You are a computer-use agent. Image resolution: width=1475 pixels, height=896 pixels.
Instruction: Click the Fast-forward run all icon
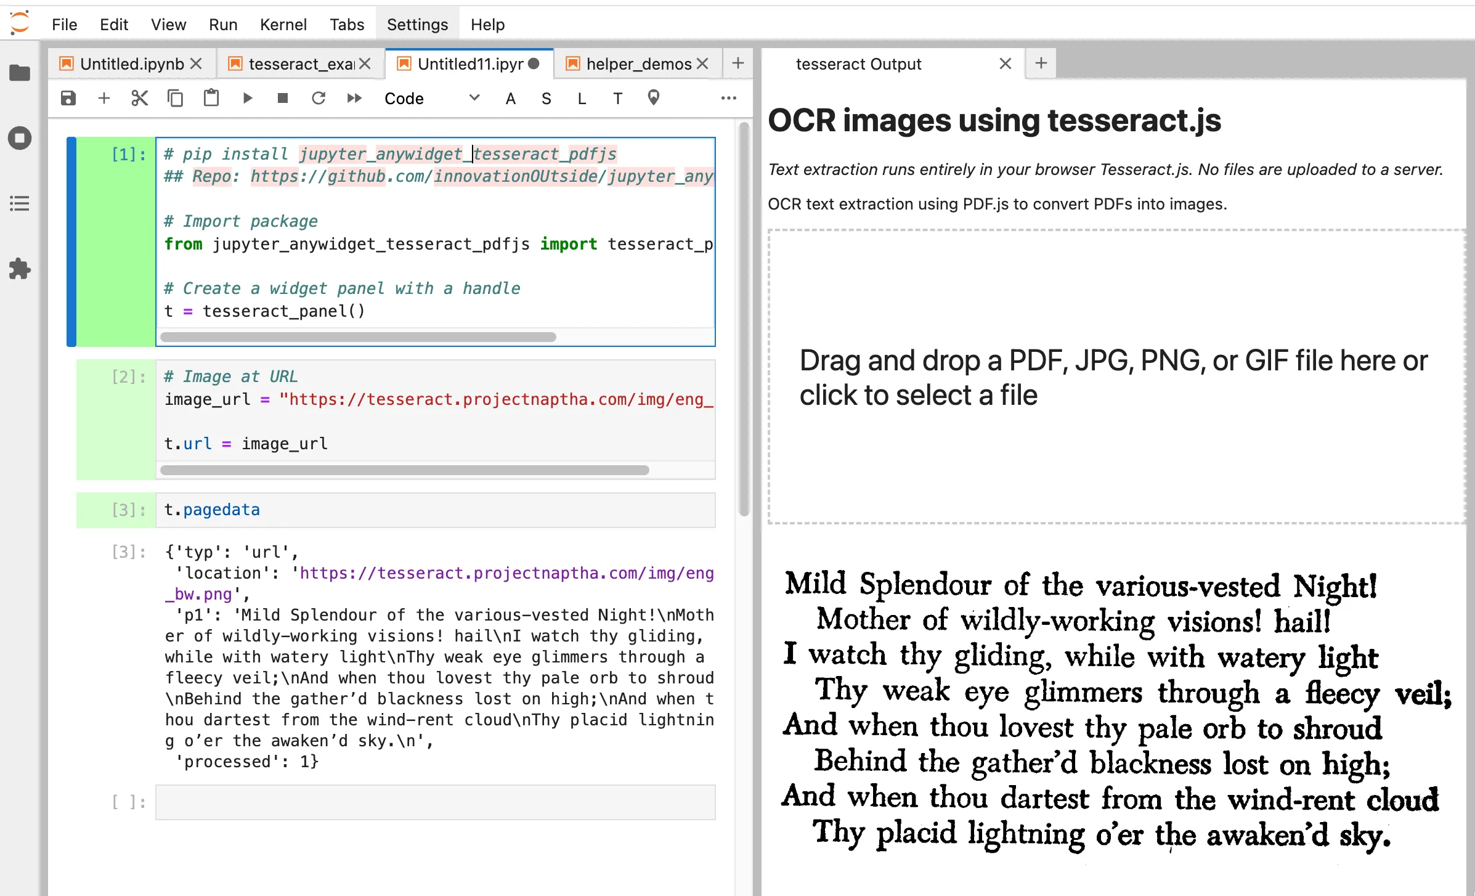355,98
